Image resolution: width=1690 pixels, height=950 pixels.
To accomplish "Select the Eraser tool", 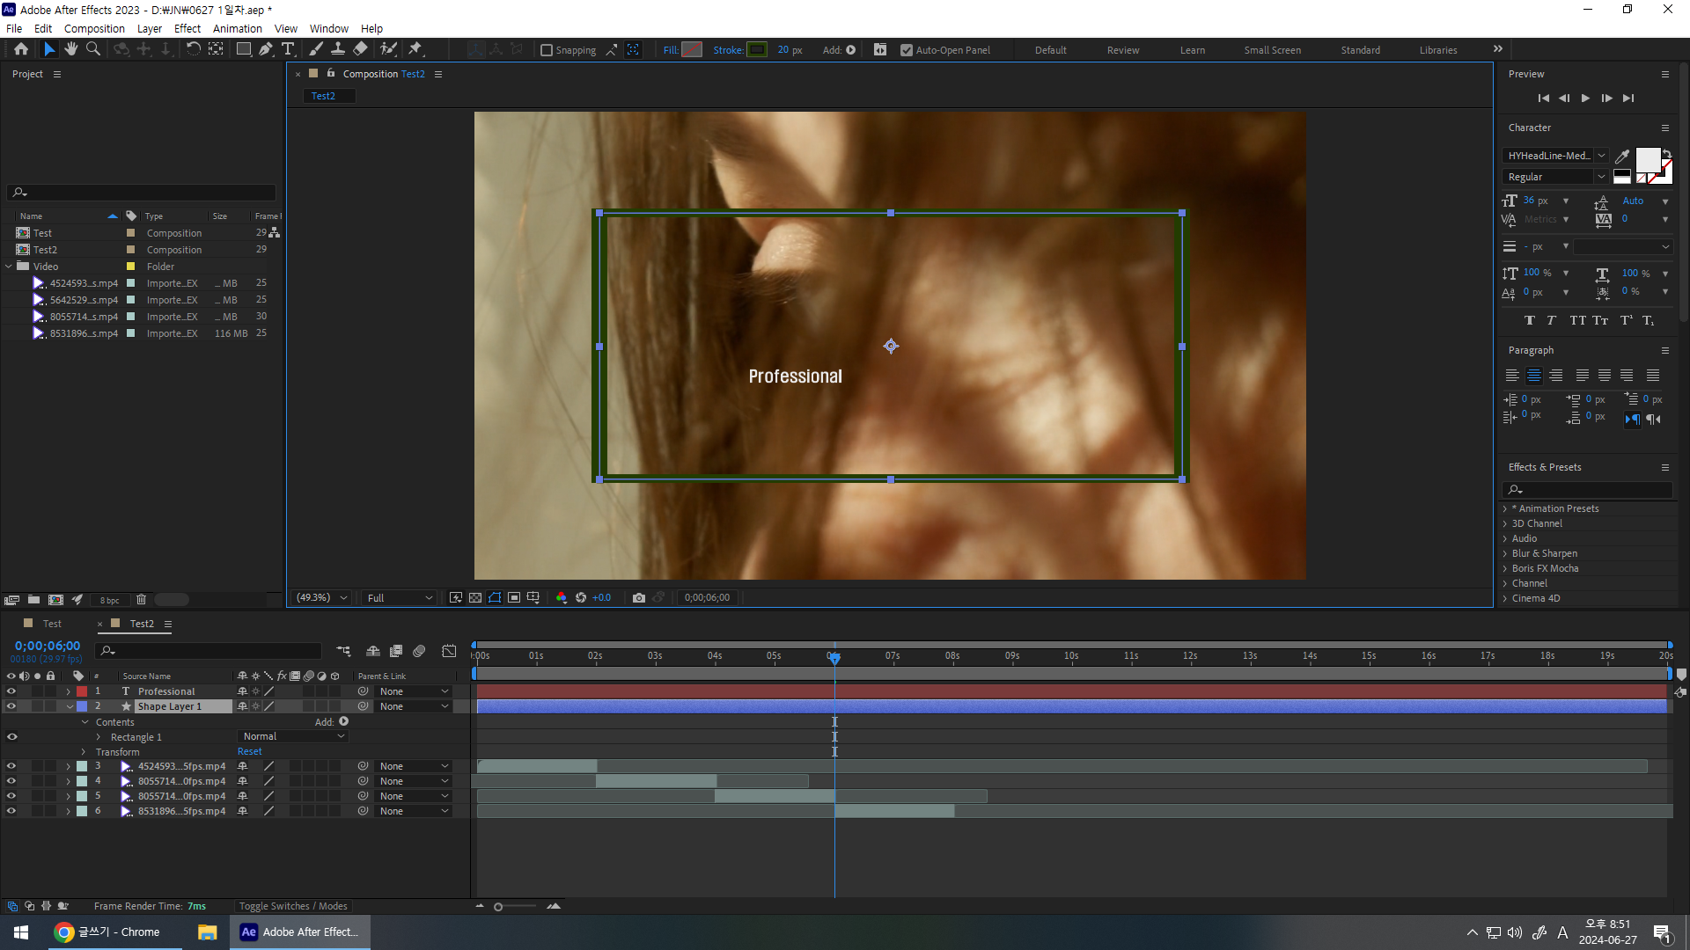I will tap(361, 49).
